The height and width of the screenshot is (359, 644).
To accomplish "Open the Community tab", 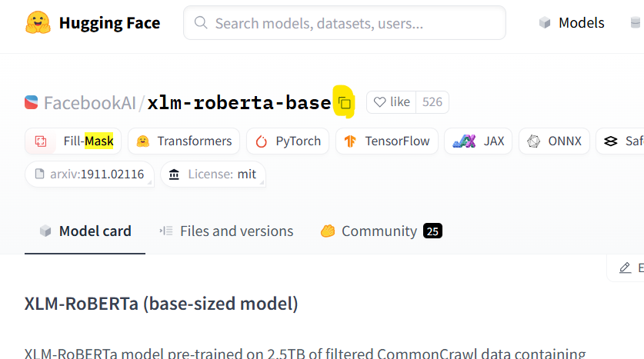I will click(381, 231).
